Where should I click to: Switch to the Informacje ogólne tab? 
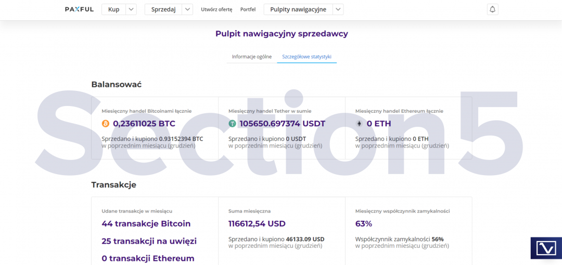[x=252, y=57]
